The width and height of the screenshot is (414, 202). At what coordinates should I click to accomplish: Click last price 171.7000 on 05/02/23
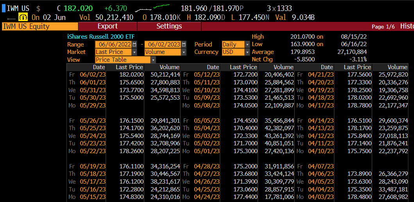(246, 144)
